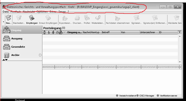Expand the Archiv folder arrow

(40, 55)
